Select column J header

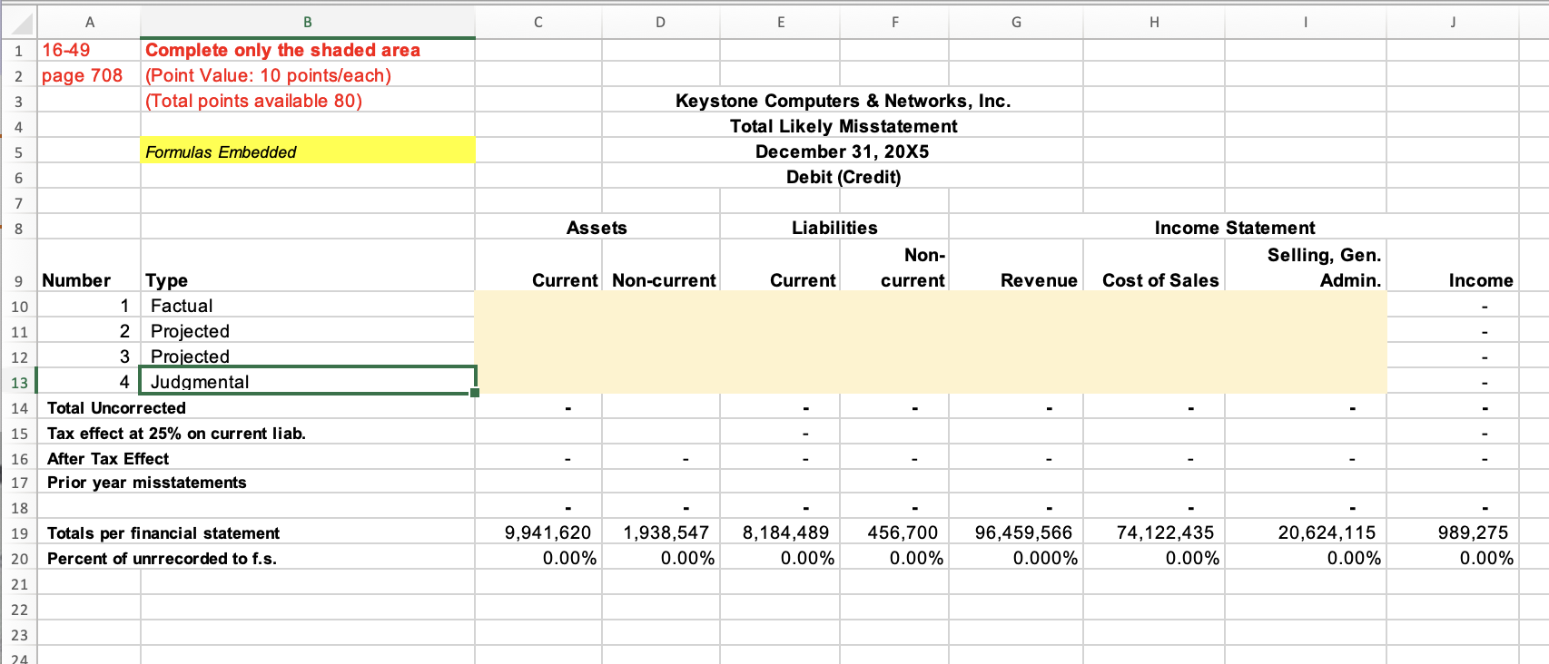click(x=1453, y=22)
